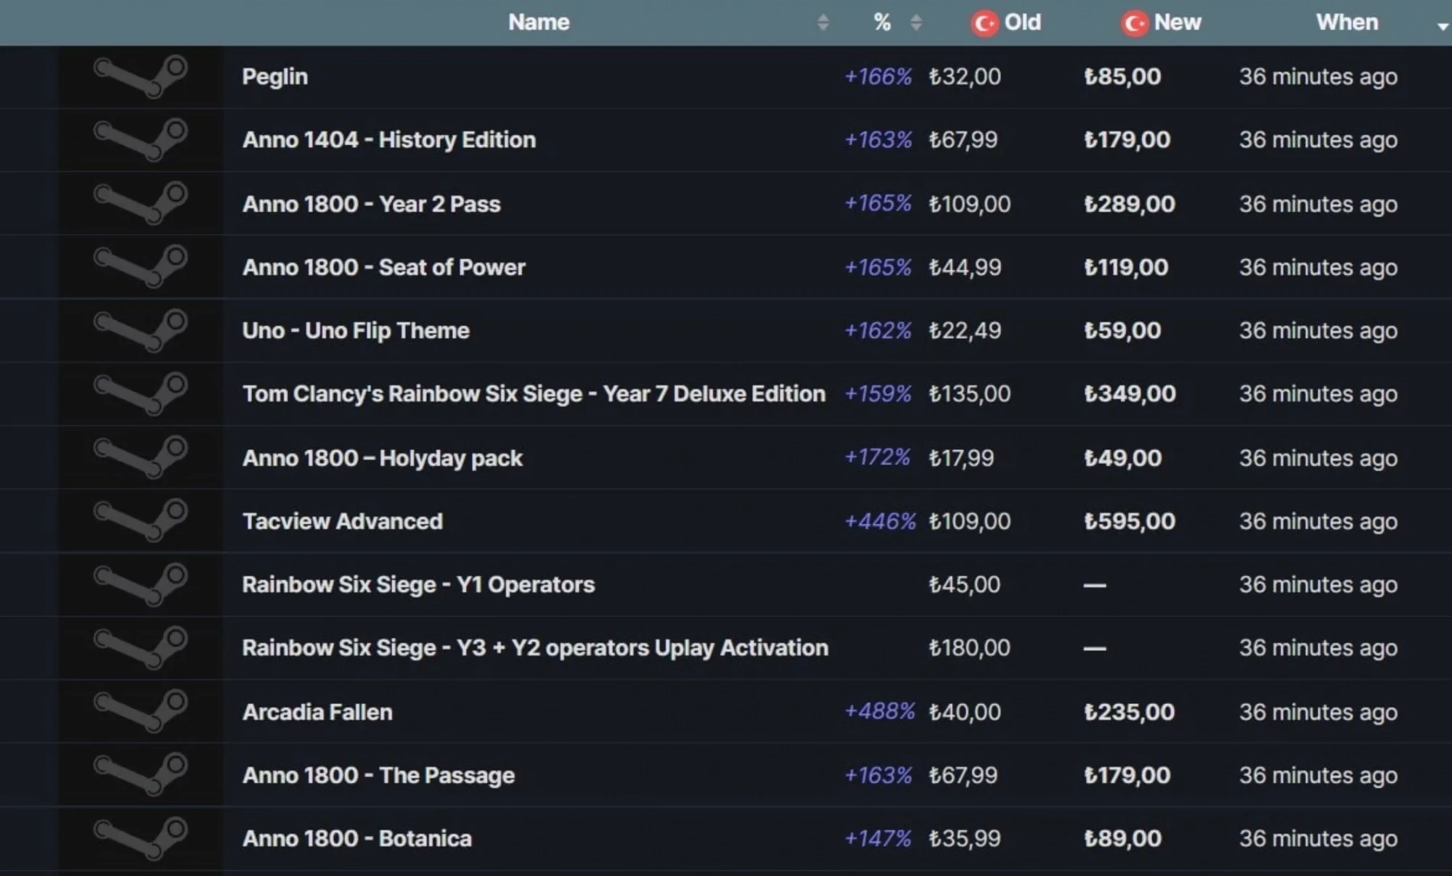The height and width of the screenshot is (876, 1452).
Task: Click the +446% price change link for Tacview Advanced
Action: pos(874,520)
